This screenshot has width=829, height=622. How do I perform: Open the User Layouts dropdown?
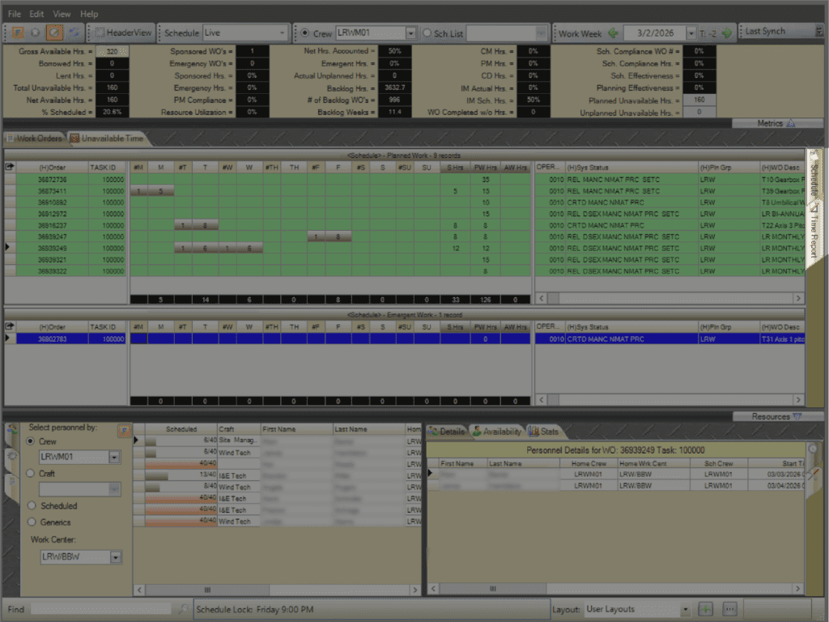pyautogui.click(x=685, y=609)
